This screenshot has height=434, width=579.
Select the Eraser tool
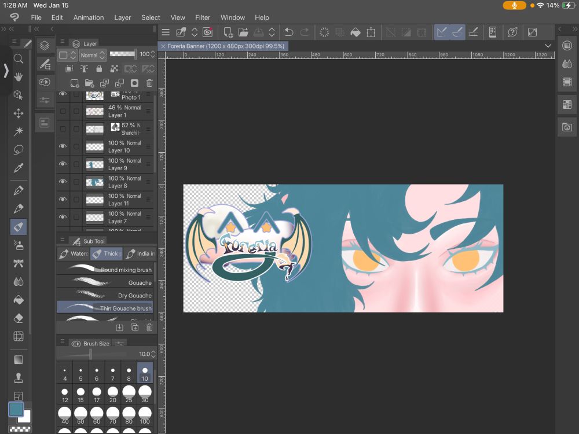click(18, 318)
